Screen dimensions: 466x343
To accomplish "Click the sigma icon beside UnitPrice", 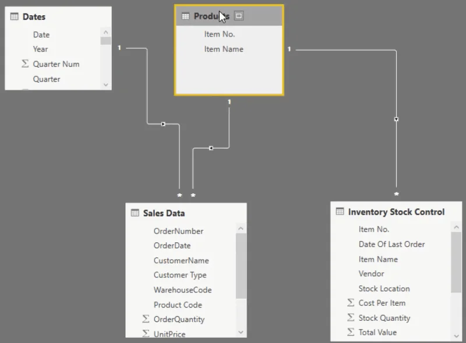I will point(146,334).
